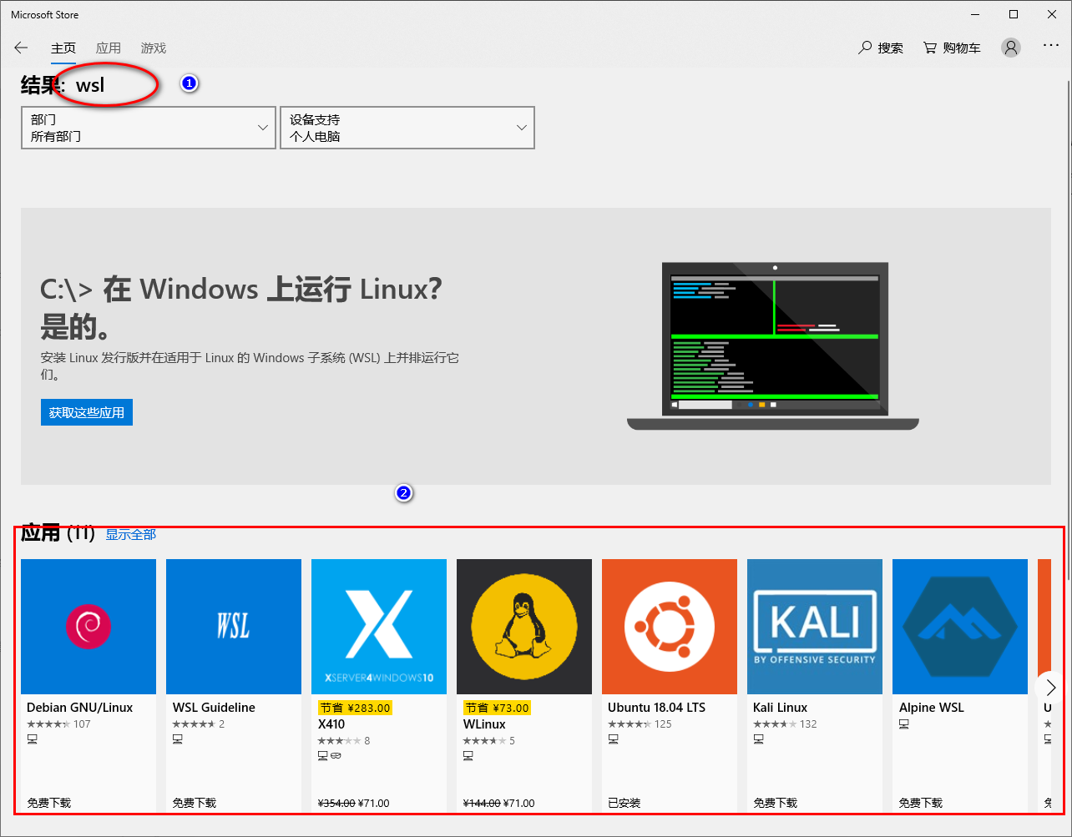This screenshot has height=837, width=1072.
Task: Switch to the 应用 tab
Action: tap(109, 48)
